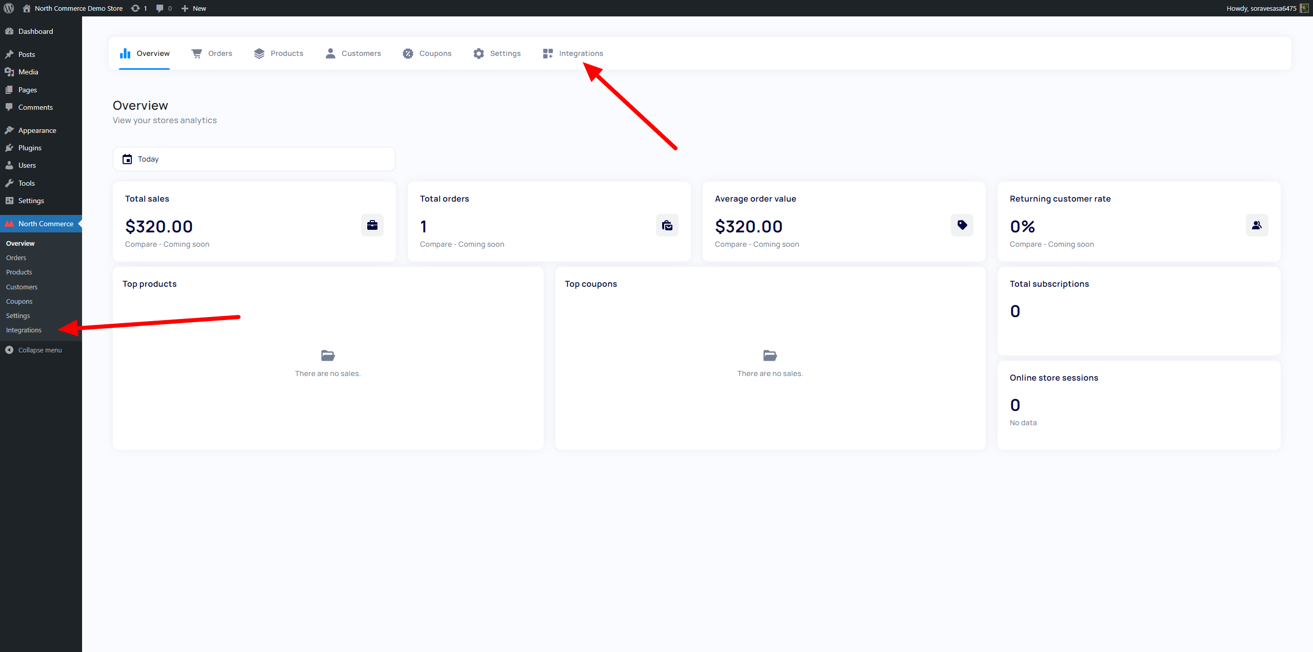1313x652 pixels.
Task: Click the tag icon in Average order value
Action: [962, 225]
